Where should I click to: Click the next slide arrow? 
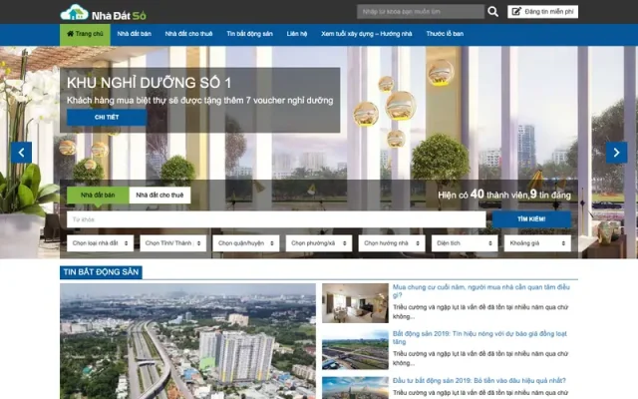[x=616, y=153]
